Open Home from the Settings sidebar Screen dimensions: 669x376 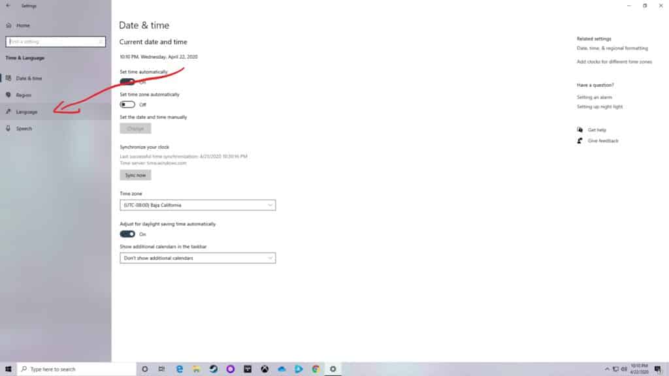(x=23, y=25)
